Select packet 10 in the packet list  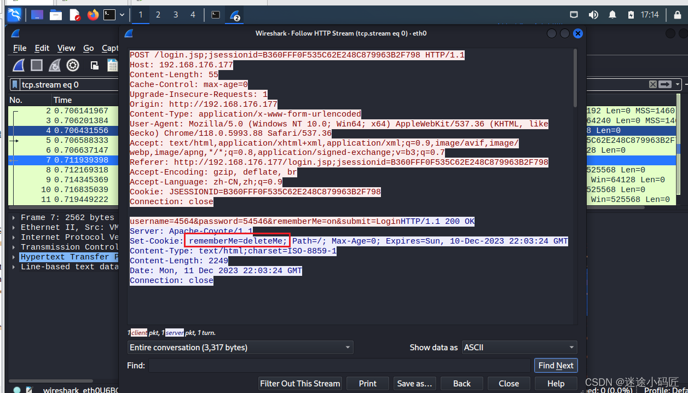click(x=63, y=189)
